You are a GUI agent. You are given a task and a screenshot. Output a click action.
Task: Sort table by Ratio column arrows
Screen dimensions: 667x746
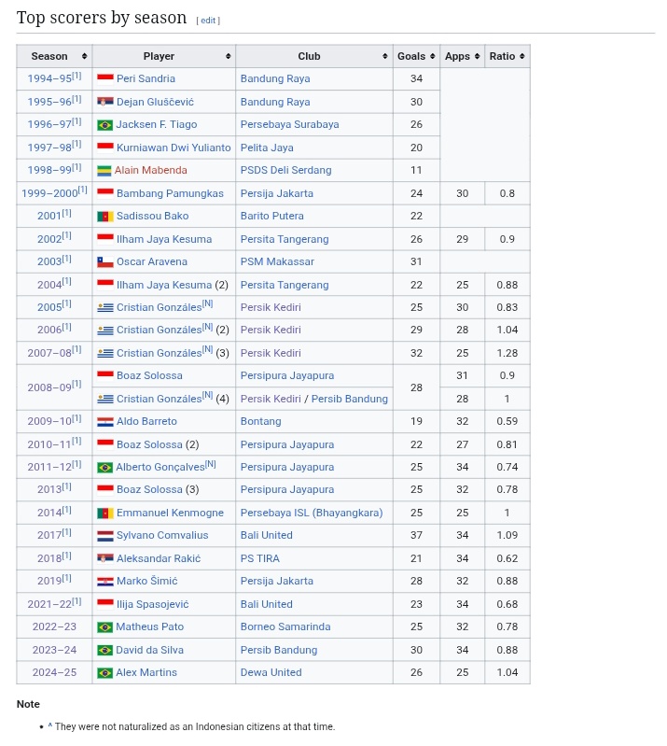(x=521, y=56)
